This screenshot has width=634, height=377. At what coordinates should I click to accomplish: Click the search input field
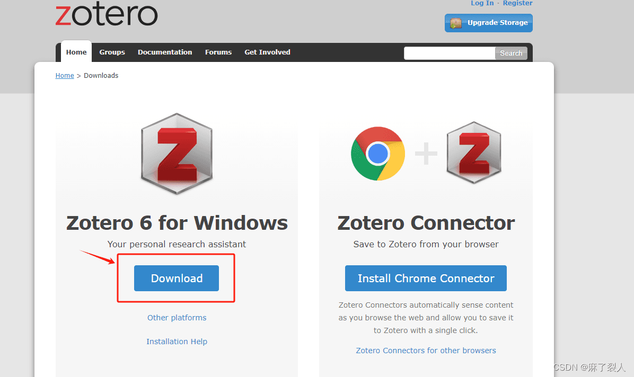(449, 53)
